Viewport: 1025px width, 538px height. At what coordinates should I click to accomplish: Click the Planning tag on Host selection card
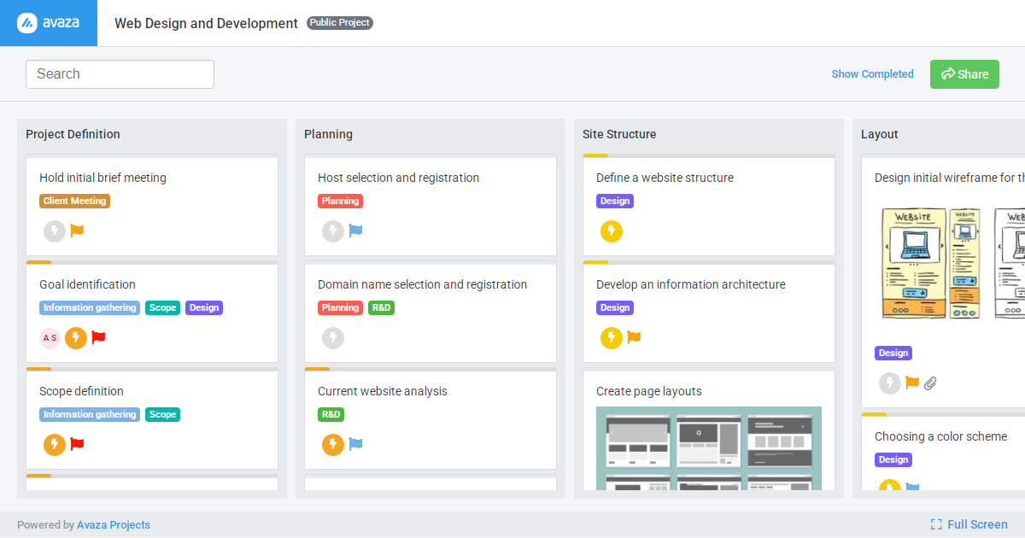click(x=340, y=202)
